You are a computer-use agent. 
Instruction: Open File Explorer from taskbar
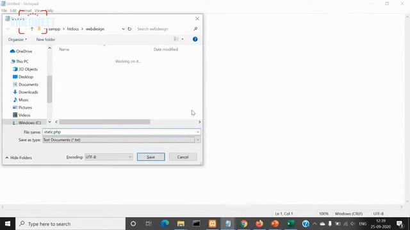point(181,224)
